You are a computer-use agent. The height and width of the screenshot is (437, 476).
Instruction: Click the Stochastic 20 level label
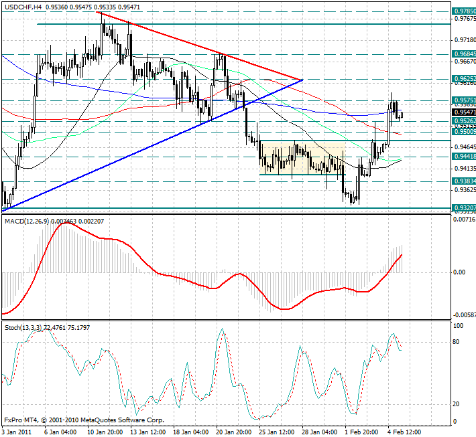point(456,404)
